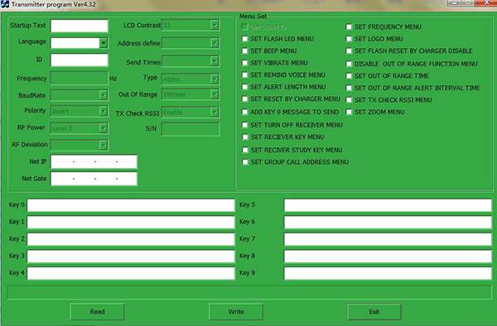
Task: Focus the S/N input field
Action: 191,129
